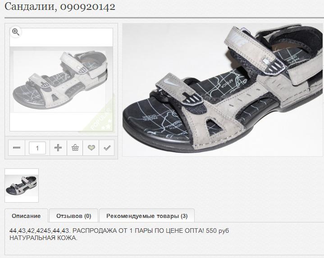The height and width of the screenshot is (258, 324).
Task: Increase quantity with the plus button
Action: tap(58, 148)
